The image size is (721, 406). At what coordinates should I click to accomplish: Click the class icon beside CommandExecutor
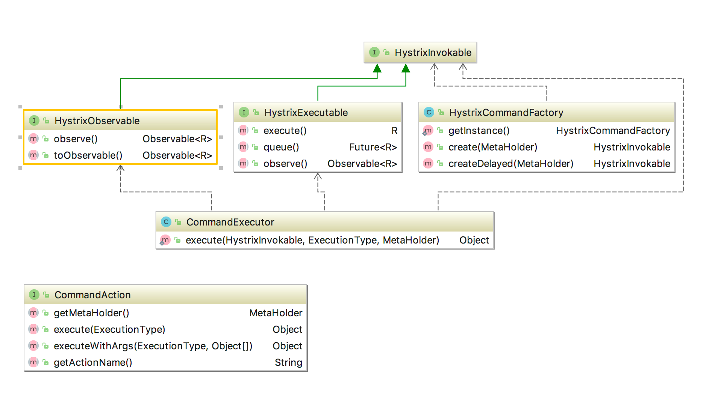(x=166, y=222)
